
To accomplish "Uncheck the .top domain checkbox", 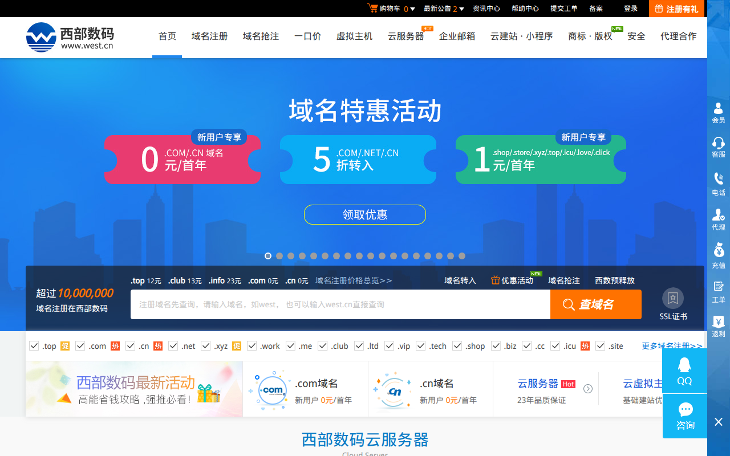I will coord(34,345).
